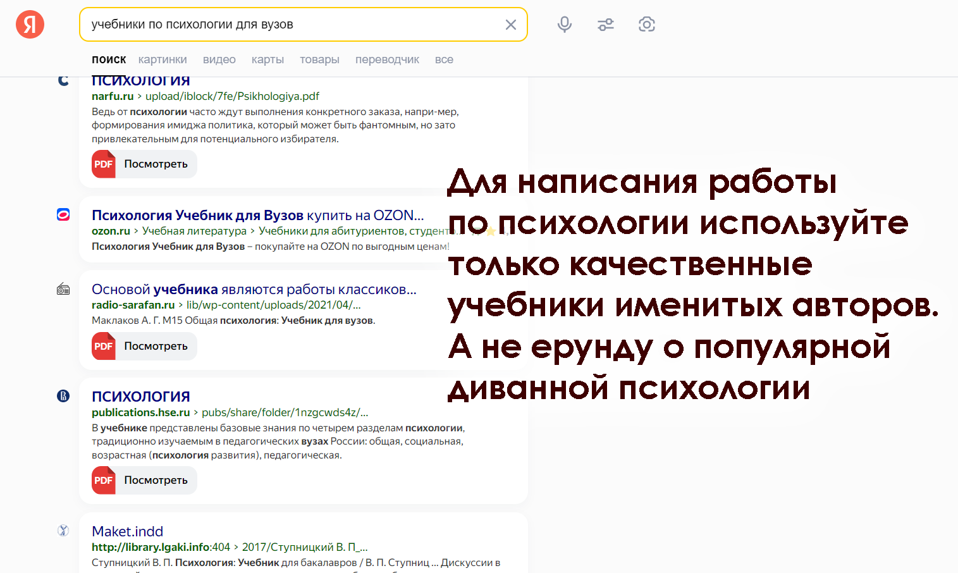
Task: Click snippet text Маклаков А. Г. М15 Общая психология
Action: click(x=233, y=320)
